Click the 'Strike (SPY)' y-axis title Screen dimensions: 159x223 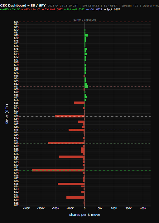click(7, 114)
